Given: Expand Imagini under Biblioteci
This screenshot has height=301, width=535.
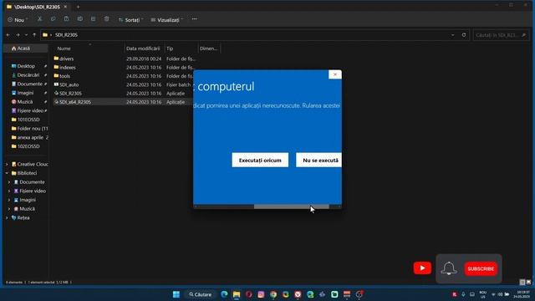Looking at the screenshot, I should [9, 200].
